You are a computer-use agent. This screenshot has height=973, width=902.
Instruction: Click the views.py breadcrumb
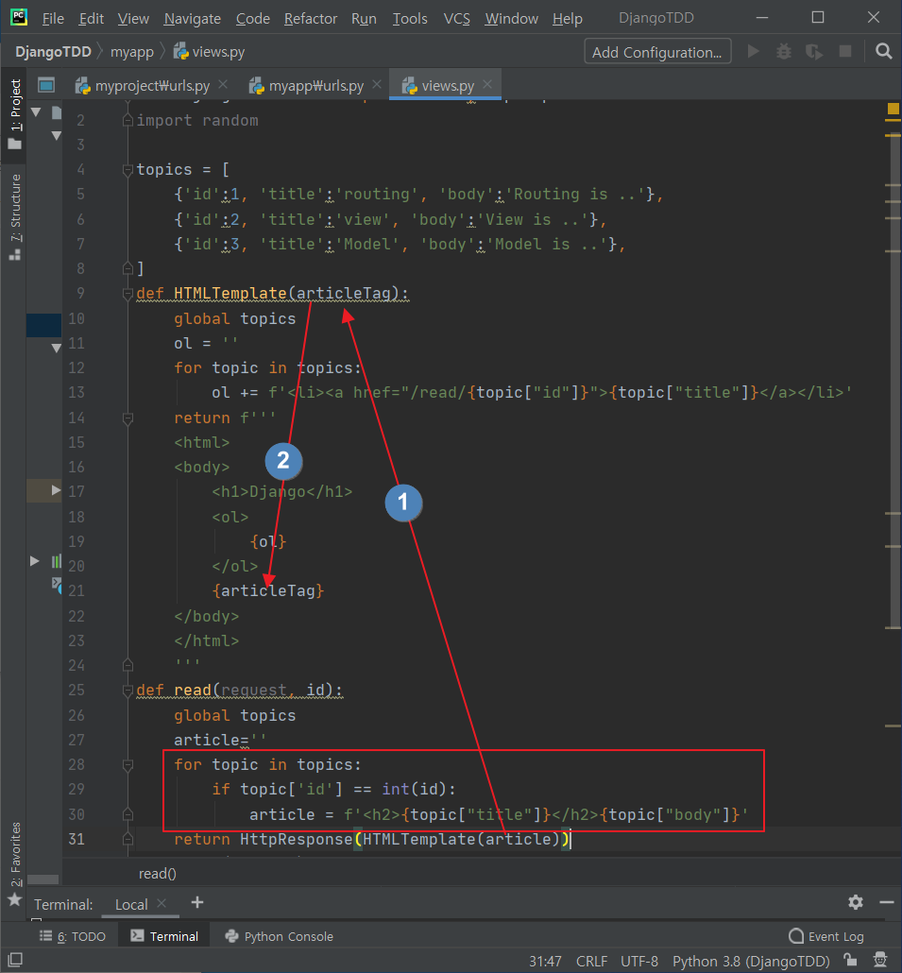tap(209, 52)
